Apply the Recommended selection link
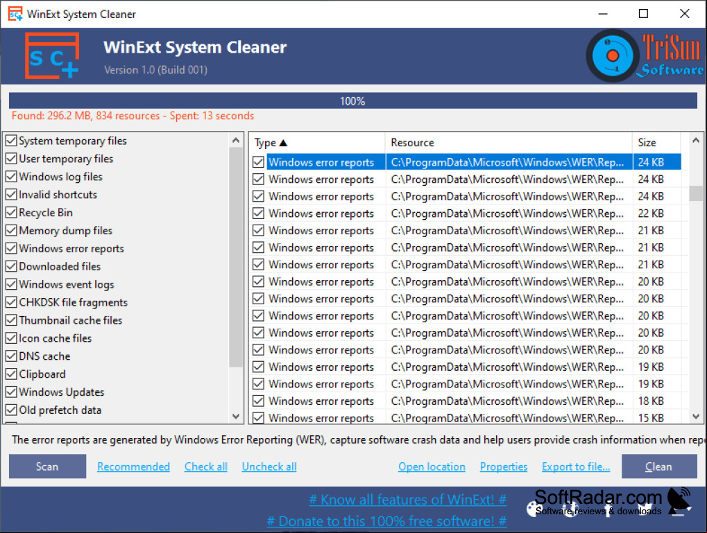707x533 pixels. (x=133, y=466)
